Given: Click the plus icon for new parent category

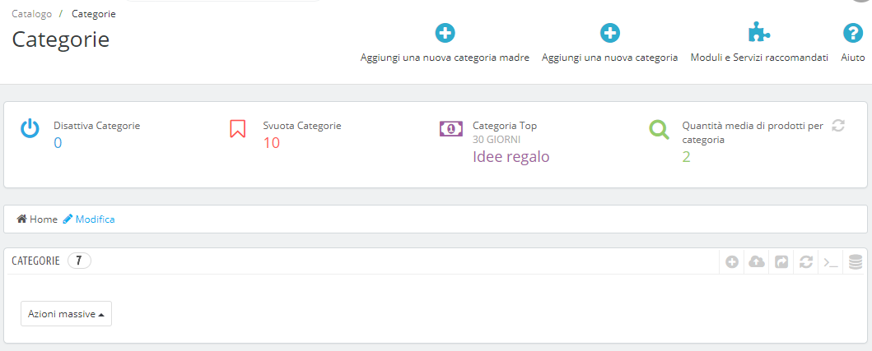Looking at the screenshot, I should [445, 34].
